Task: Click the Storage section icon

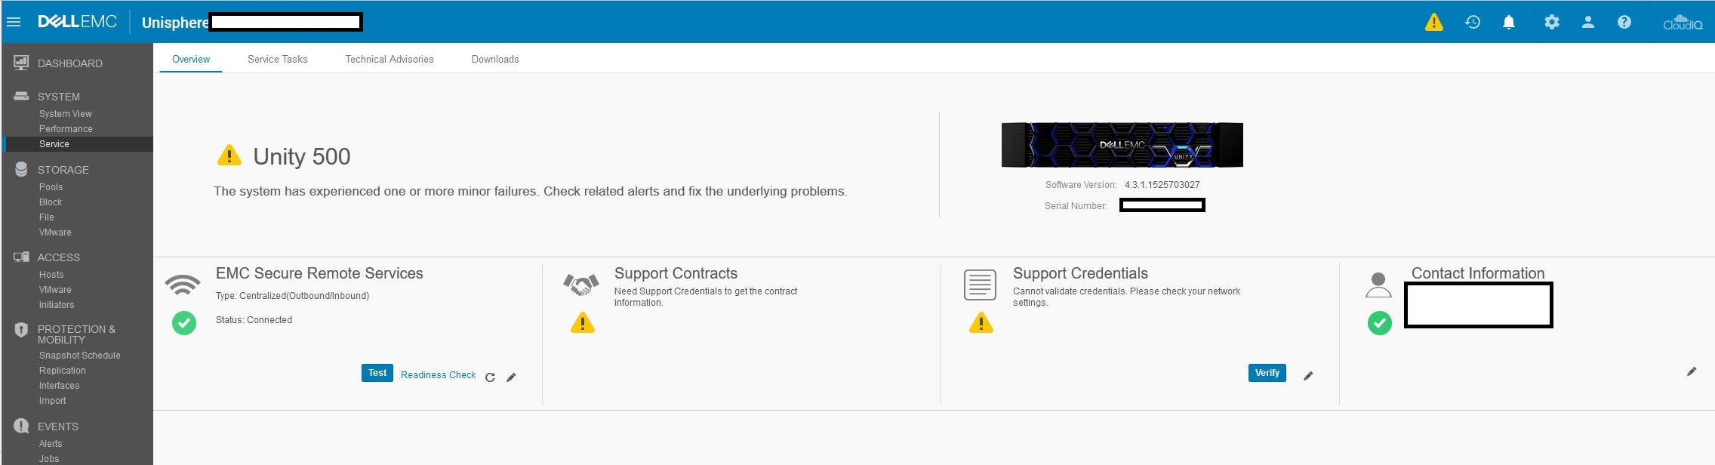Action: 21,169
